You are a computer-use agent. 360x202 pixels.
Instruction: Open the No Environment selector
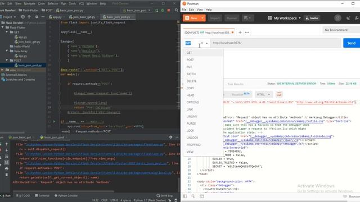click(341, 30)
